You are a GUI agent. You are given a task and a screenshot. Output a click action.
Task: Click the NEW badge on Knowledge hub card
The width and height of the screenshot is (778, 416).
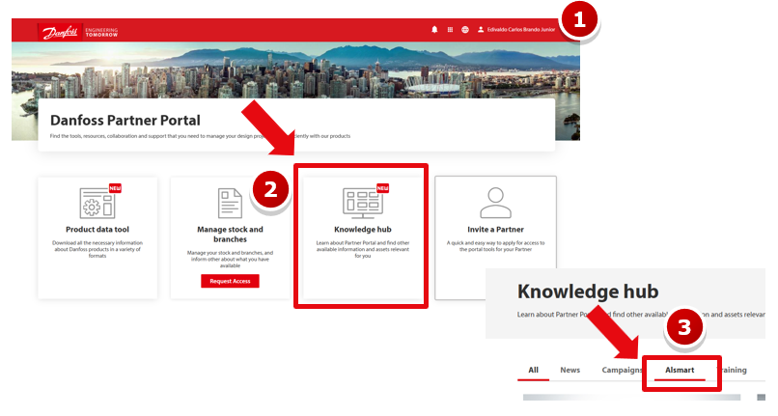tap(382, 188)
